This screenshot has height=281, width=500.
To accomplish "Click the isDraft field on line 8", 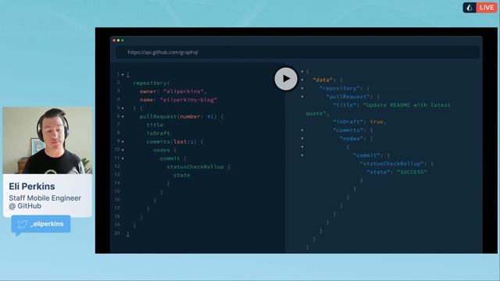I will click(x=159, y=133).
